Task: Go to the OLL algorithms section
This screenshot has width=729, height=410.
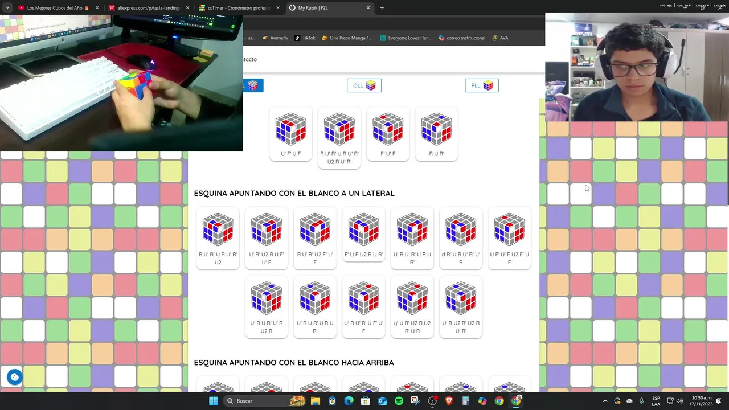Action: tap(364, 85)
